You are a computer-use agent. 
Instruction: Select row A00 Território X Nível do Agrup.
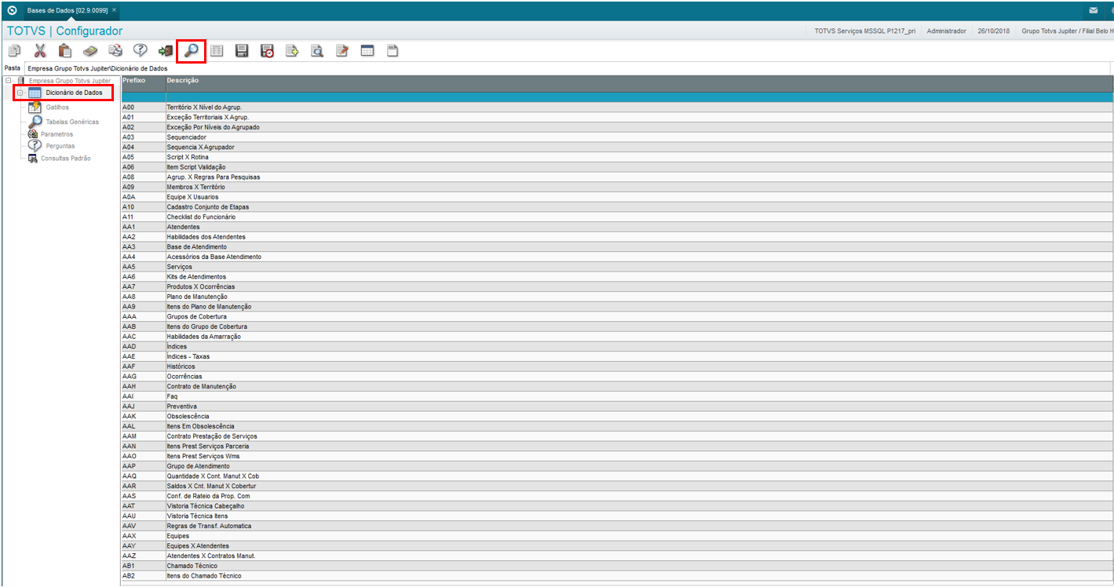(x=617, y=108)
